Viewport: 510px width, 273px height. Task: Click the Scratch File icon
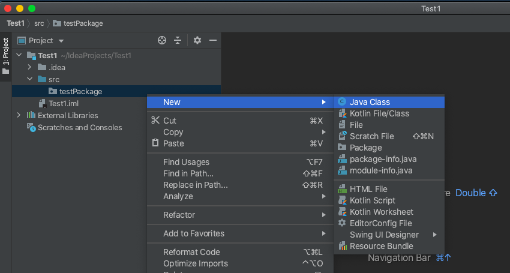coord(343,136)
